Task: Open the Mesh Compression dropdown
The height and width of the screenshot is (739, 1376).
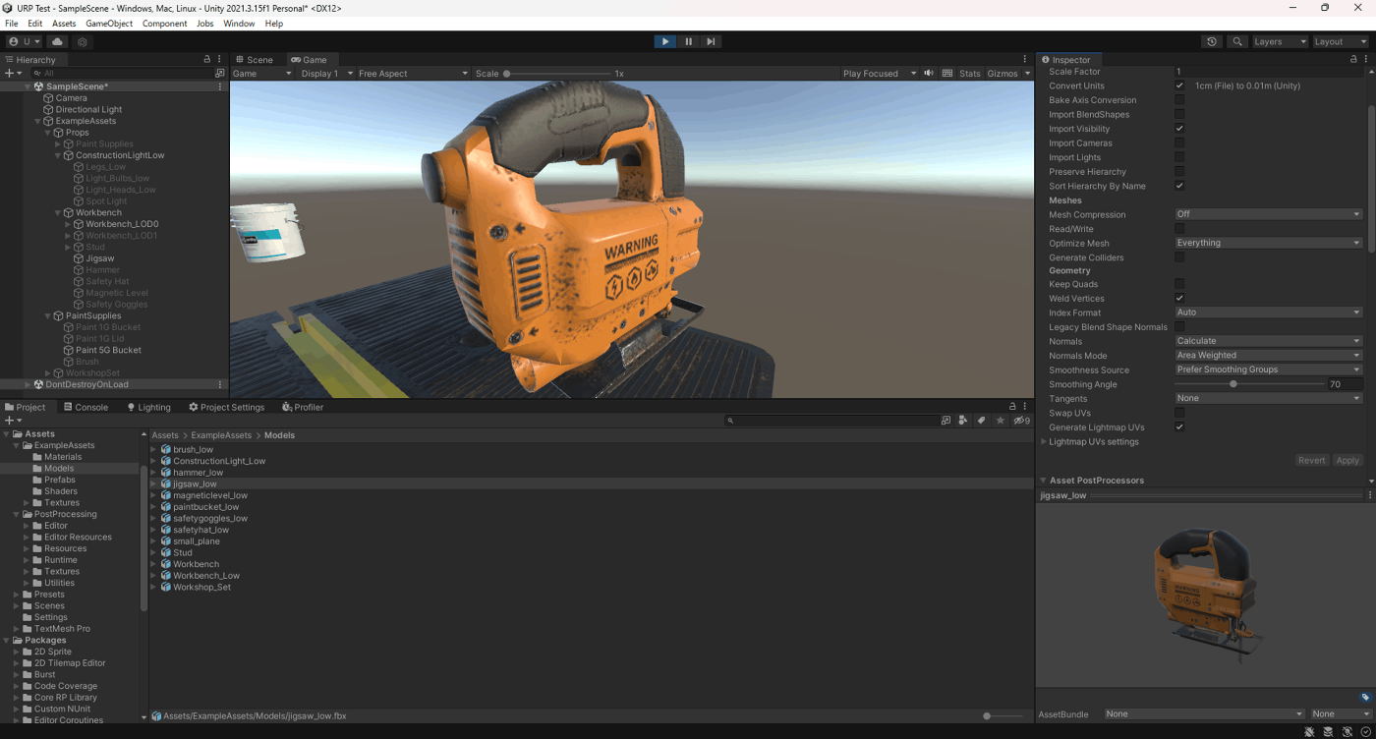Action: coord(1268,214)
